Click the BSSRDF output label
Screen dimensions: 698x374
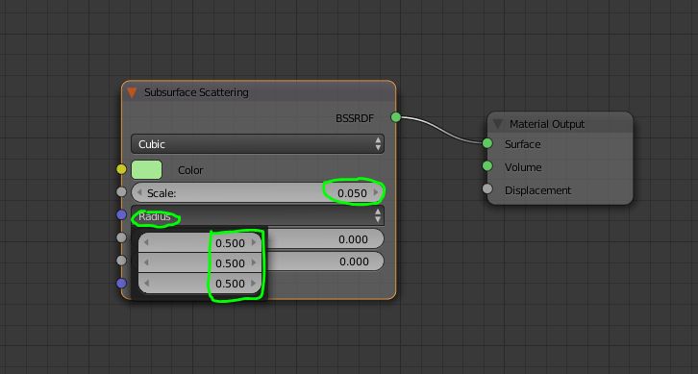[x=355, y=118]
